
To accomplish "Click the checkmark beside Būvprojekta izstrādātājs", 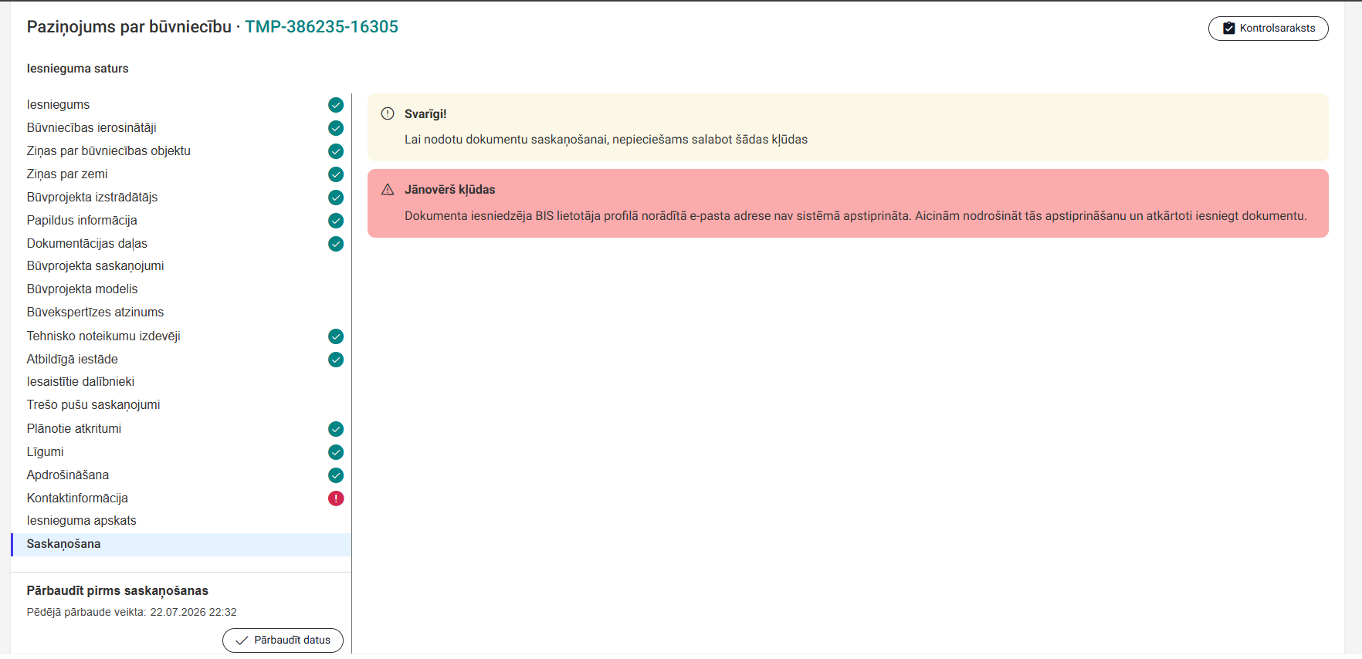I will (x=336, y=198).
